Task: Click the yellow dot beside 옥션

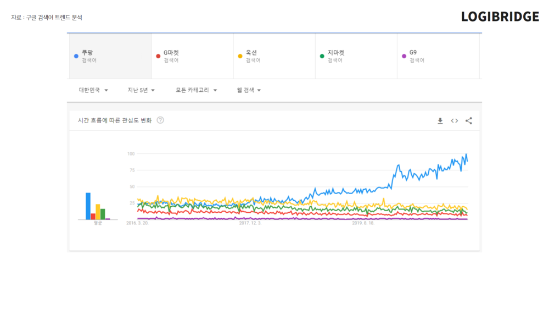Action: (240, 56)
